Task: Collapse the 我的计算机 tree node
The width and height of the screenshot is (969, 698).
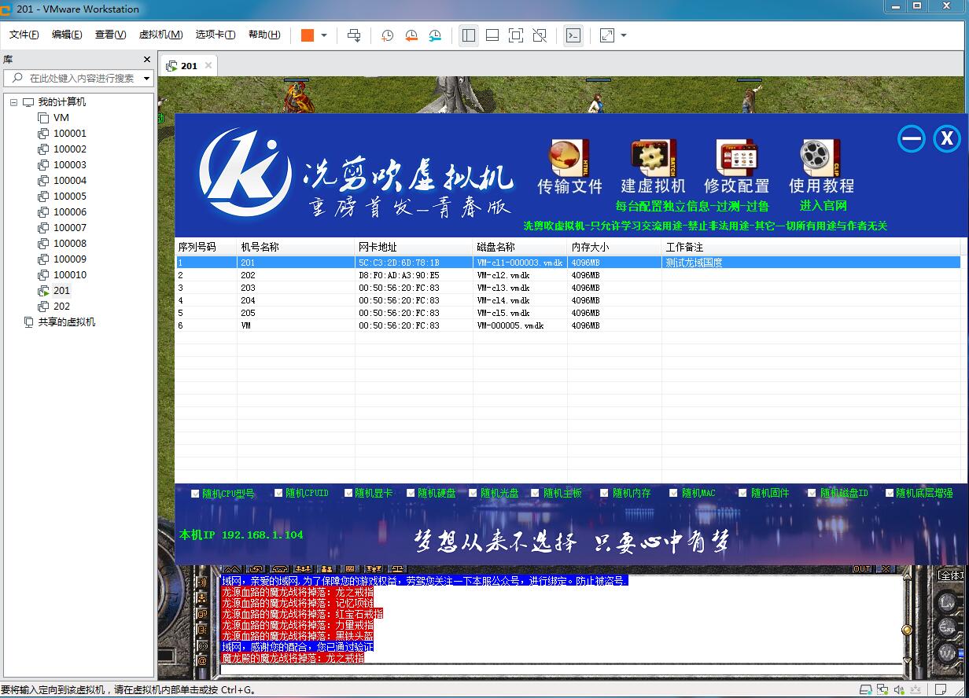Action: click(14, 102)
